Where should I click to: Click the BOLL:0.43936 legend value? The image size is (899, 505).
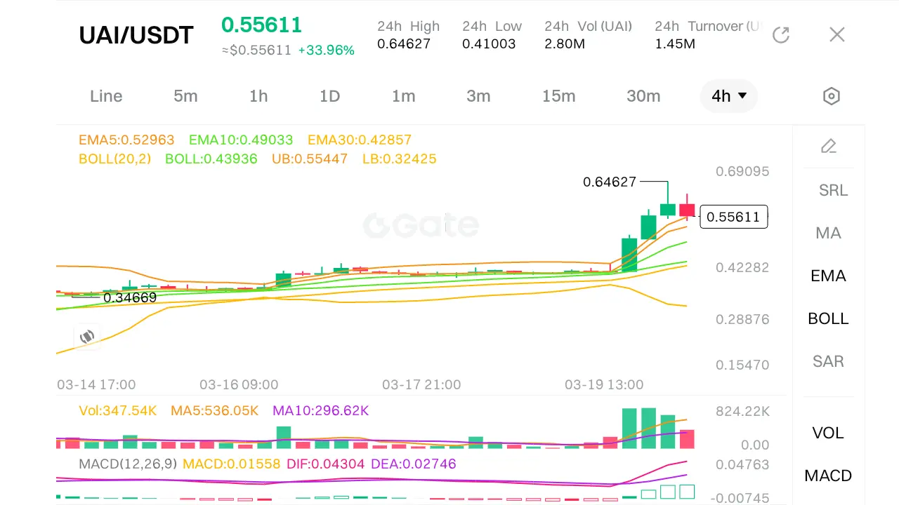(x=211, y=159)
